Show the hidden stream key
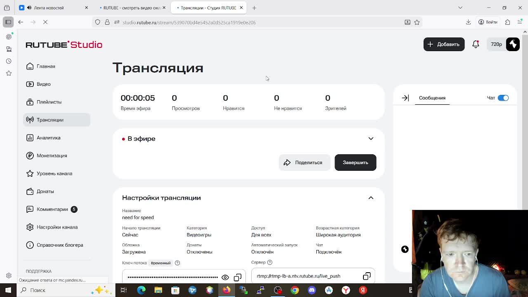Viewport: 528px width, 297px height. point(225,277)
